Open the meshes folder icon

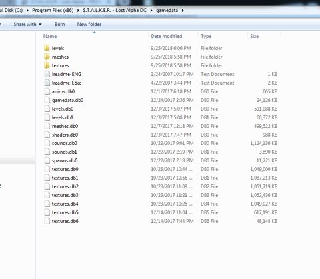click(x=47, y=57)
